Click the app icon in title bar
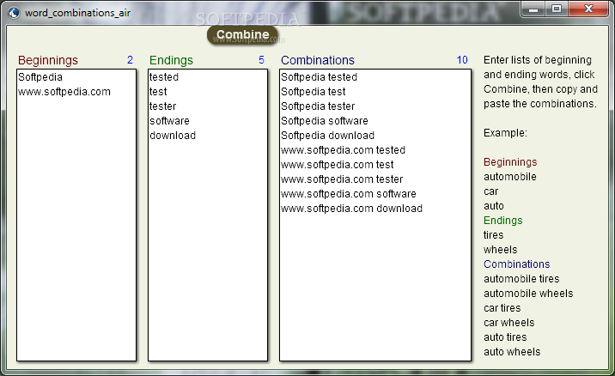The height and width of the screenshot is (376, 615). coord(14,13)
